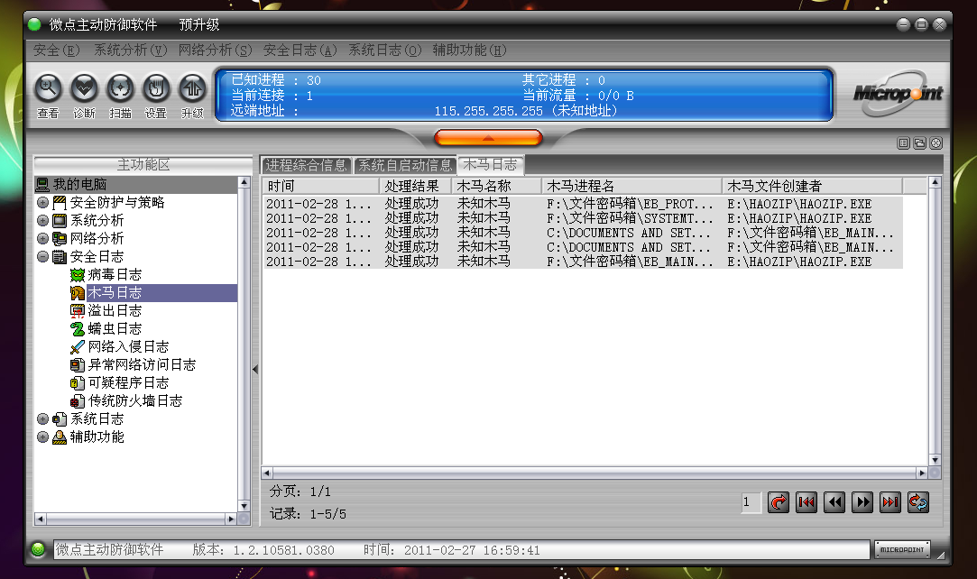Select the log row with EB_PROT process
The width and height of the screenshot is (977, 579).
(x=583, y=204)
